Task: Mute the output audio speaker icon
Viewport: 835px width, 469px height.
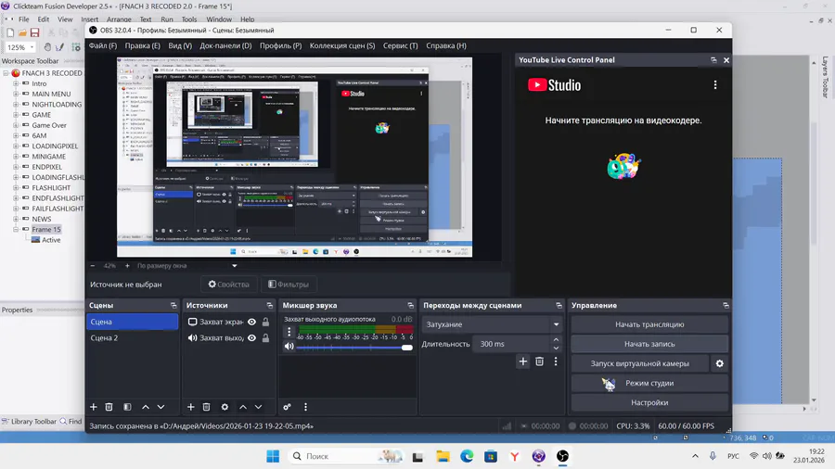Action: click(x=289, y=346)
